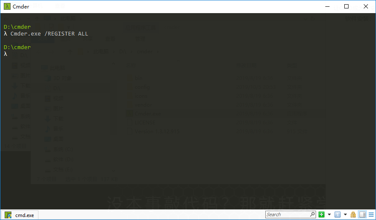Toggle the console lock padlock icon

(353, 214)
